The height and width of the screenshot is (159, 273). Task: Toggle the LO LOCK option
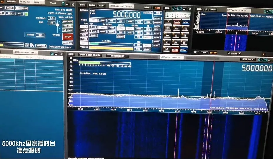click(x=68, y=30)
